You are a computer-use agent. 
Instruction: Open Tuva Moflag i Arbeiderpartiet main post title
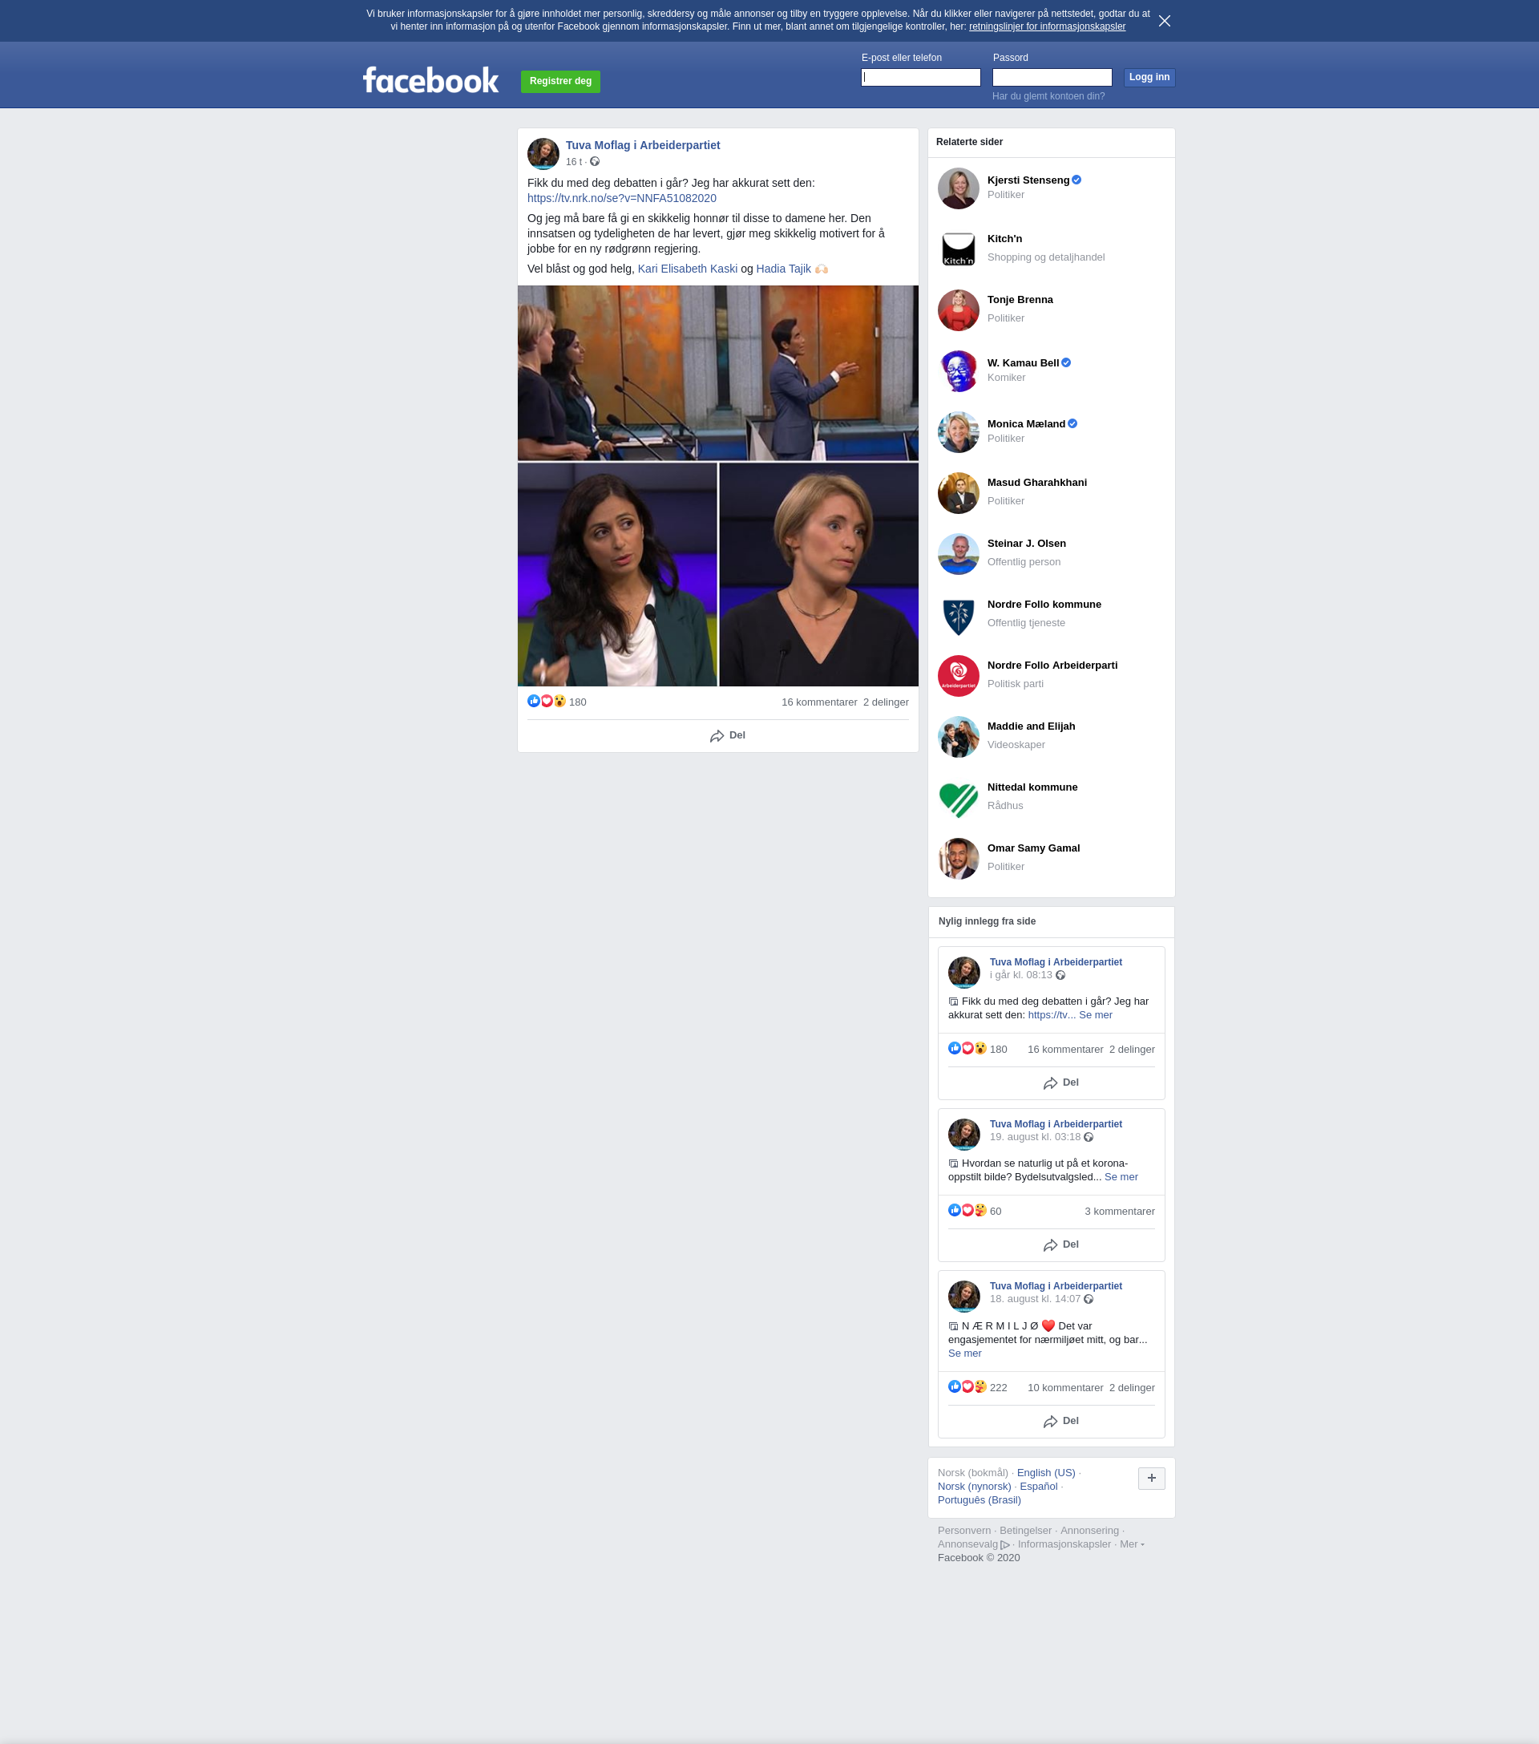coord(642,145)
